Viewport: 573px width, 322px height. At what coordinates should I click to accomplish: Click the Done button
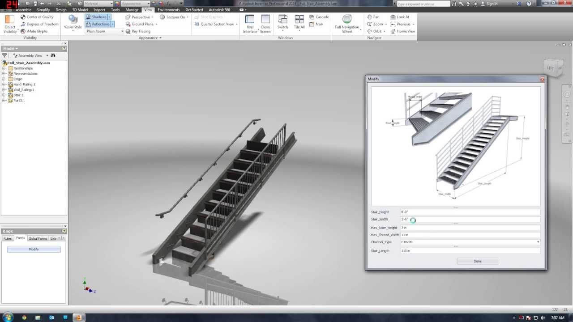click(478, 261)
